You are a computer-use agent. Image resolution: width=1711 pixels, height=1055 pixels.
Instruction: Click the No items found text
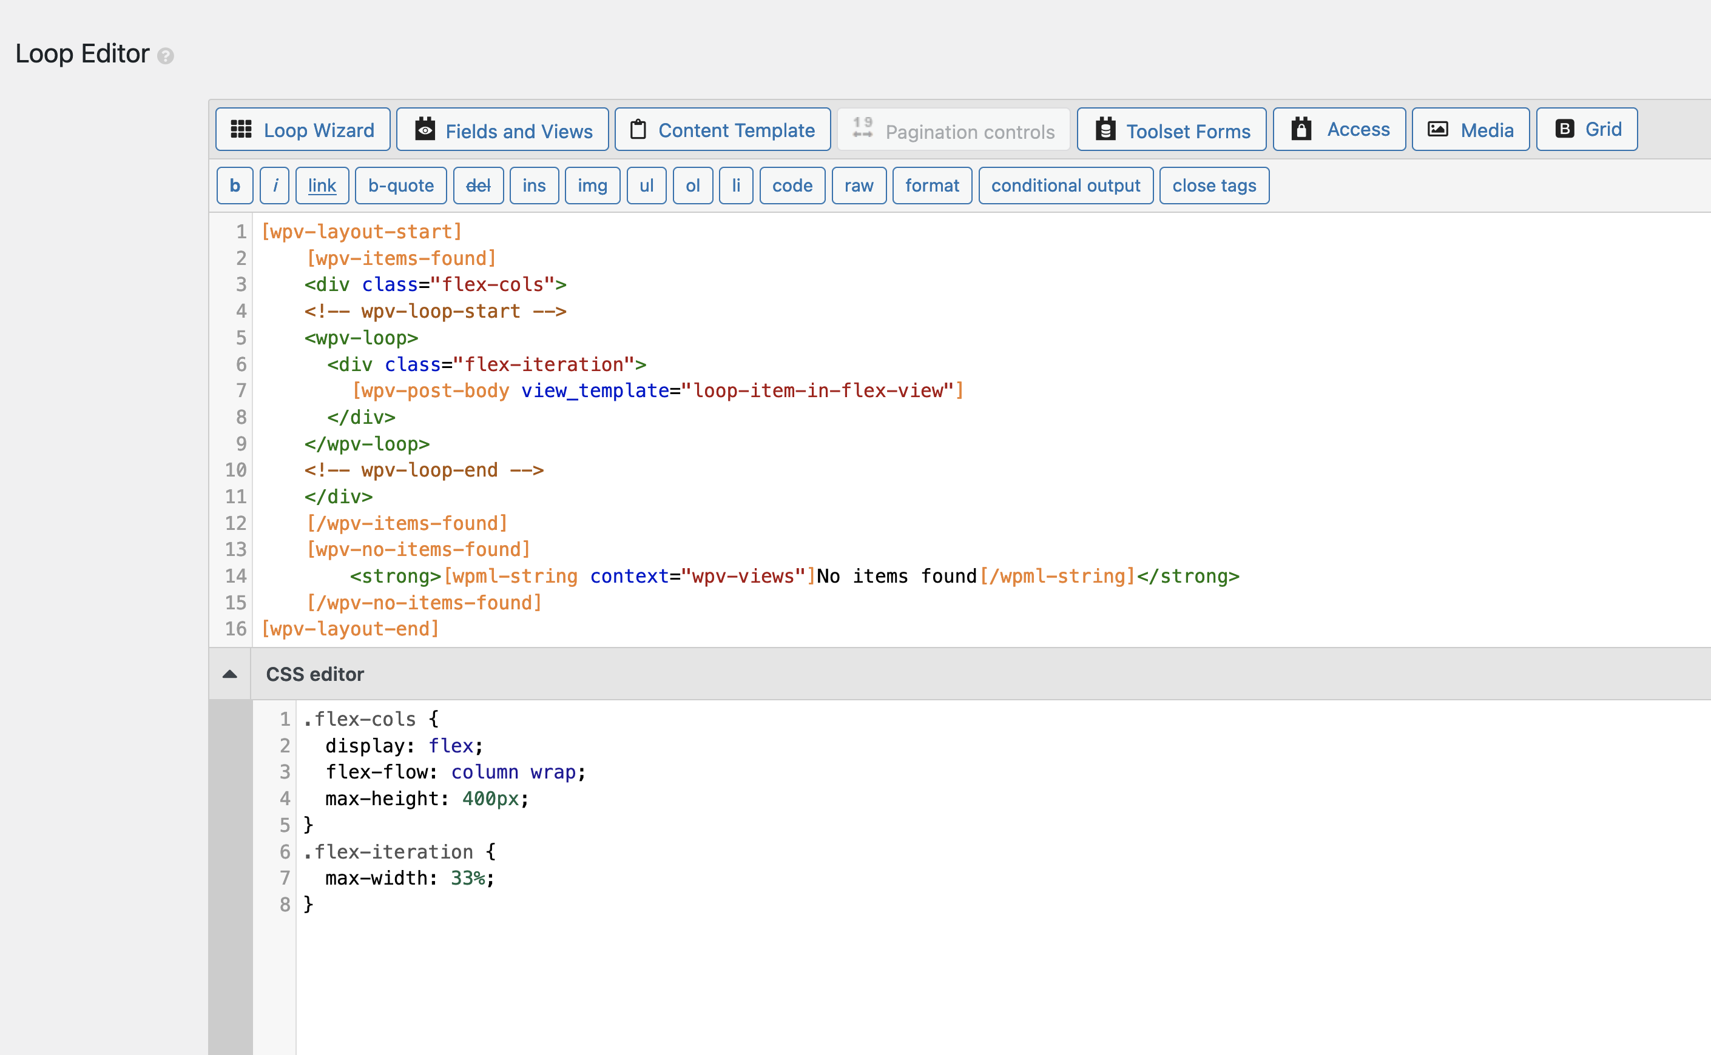point(897,577)
